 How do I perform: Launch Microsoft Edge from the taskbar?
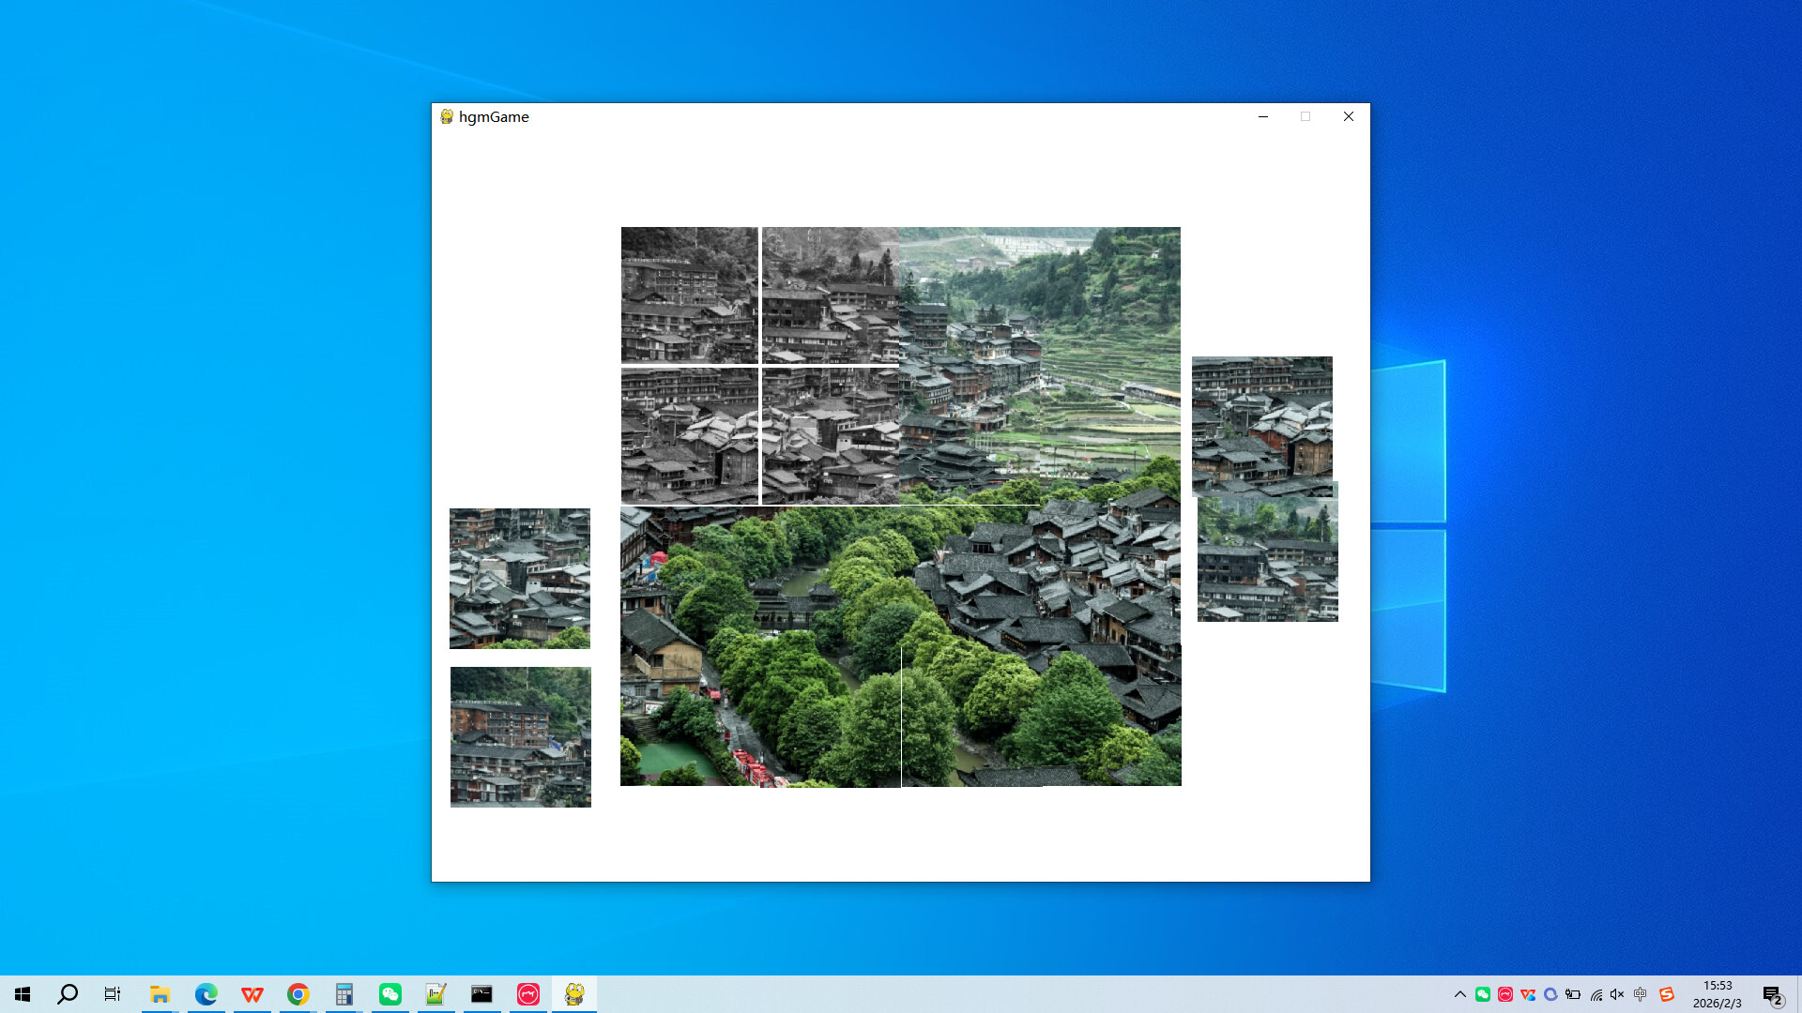coord(206,993)
